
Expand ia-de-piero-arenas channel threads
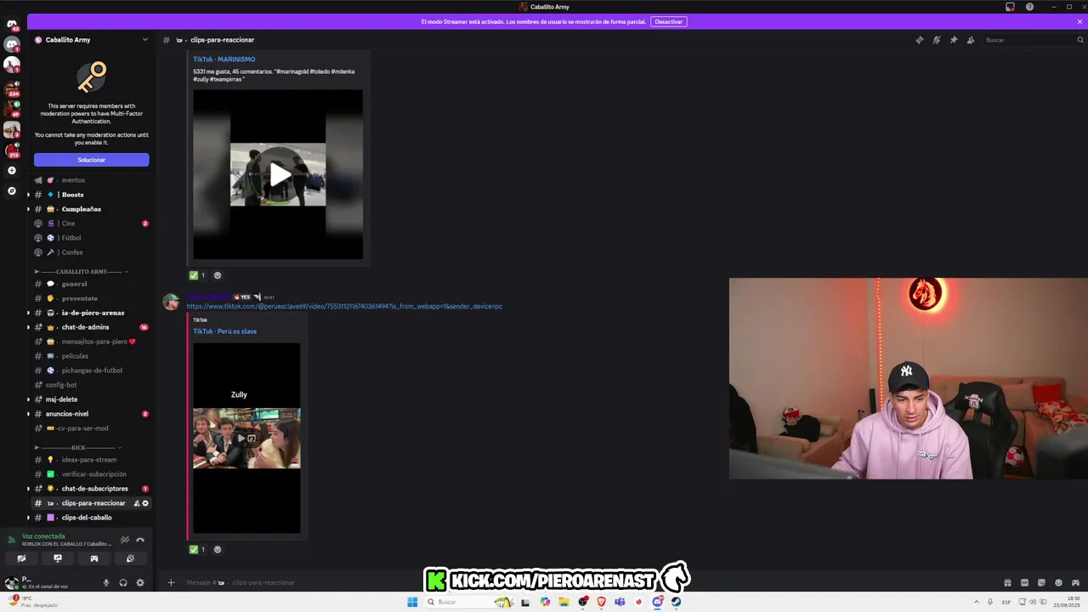[x=28, y=313]
